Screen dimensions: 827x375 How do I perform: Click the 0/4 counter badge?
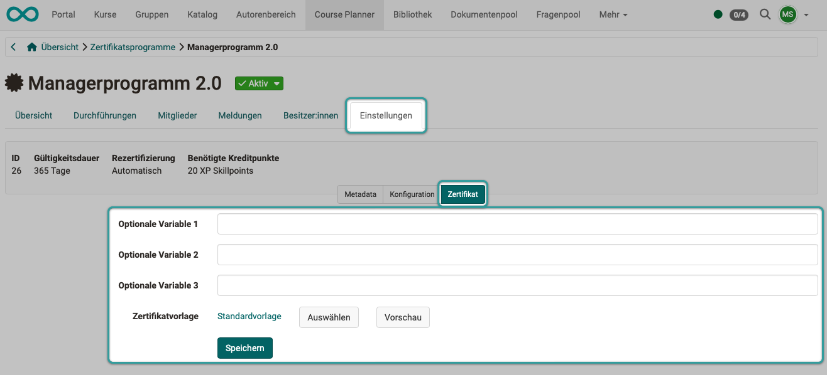pyautogui.click(x=738, y=14)
